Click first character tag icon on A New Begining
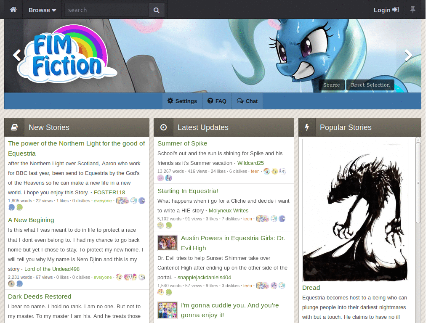Viewport: 431px width, 323px height. [119, 277]
